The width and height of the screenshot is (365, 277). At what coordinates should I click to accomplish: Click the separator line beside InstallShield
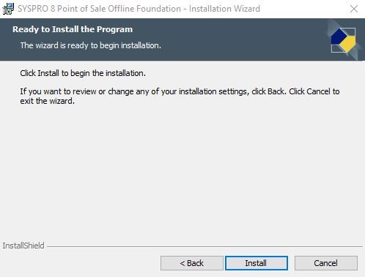tap(204, 246)
